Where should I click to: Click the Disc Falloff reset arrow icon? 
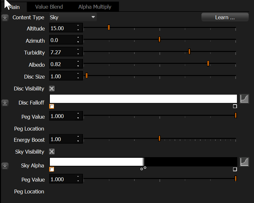click(5, 103)
